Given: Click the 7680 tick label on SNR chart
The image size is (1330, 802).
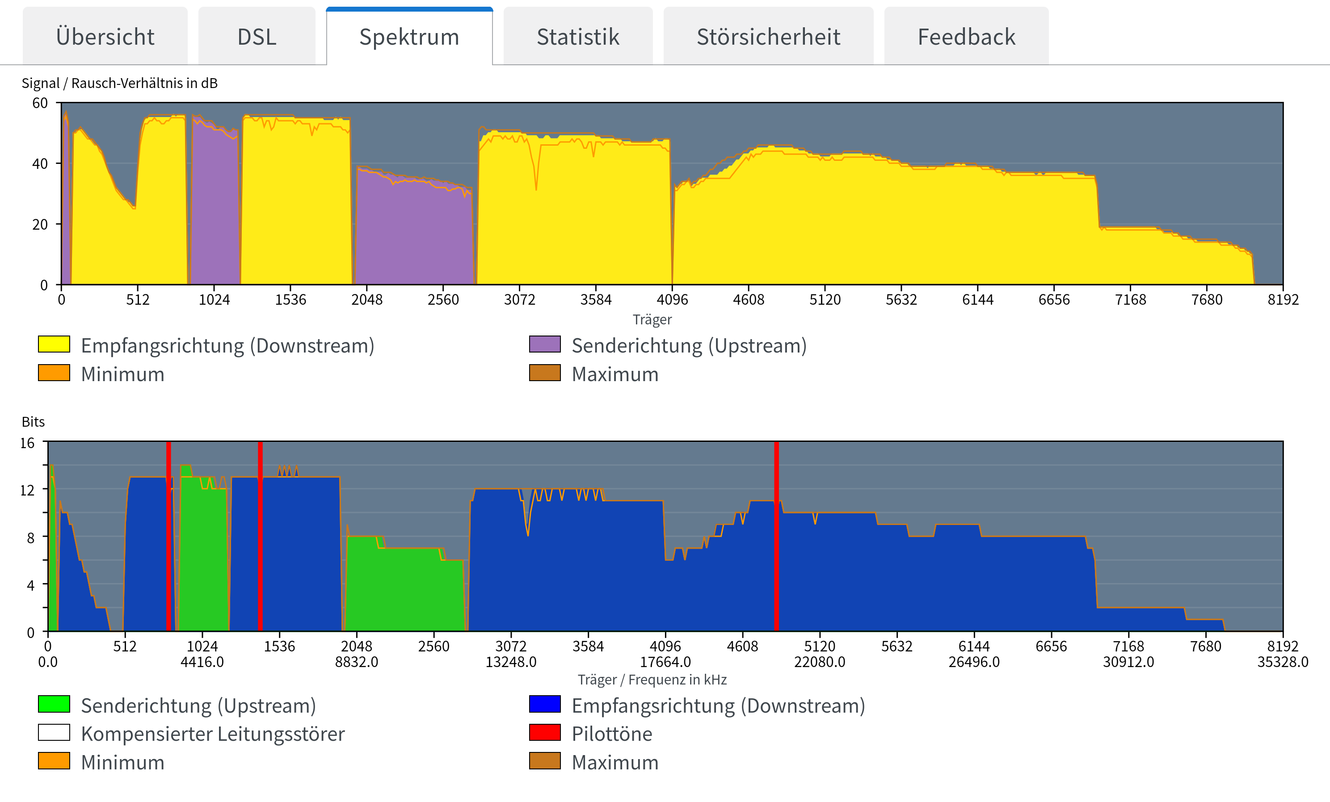Looking at the screenshot, I should (x=1207, y=299).
